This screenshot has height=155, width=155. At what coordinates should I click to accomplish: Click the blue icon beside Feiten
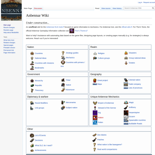coord(95,122)
